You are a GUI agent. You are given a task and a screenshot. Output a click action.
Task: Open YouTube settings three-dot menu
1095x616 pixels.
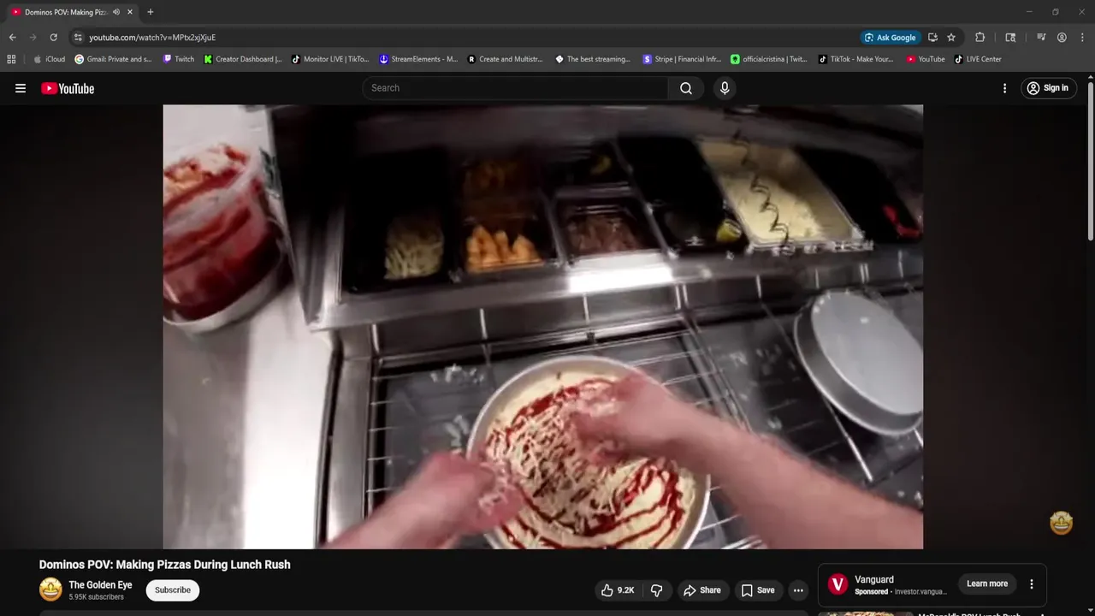pyautogui.click(x=1004, y=88)
